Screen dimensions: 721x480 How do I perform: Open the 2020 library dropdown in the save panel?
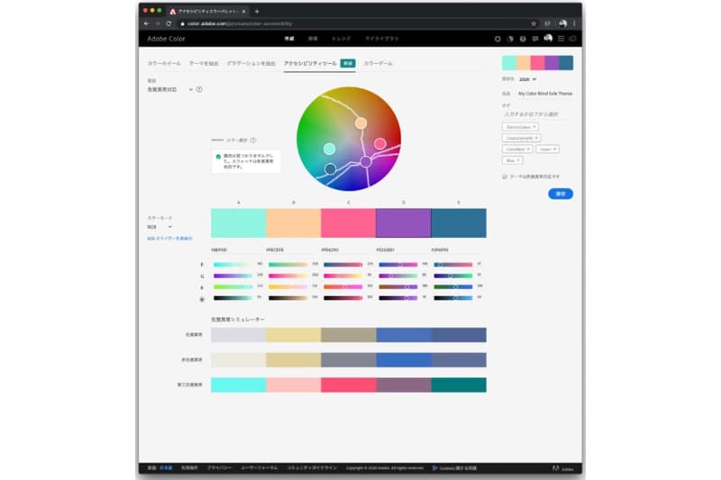pos(527,79)
